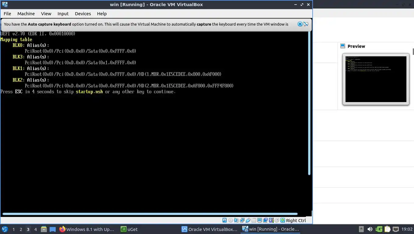
Task: Click the virtualization CPU indicator icon
Action: (x=271, y=220)
